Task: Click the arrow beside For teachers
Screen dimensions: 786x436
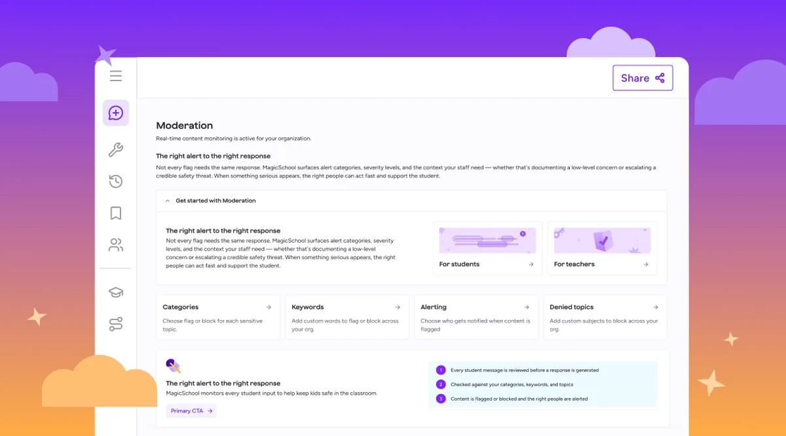Action: (646, 264)
